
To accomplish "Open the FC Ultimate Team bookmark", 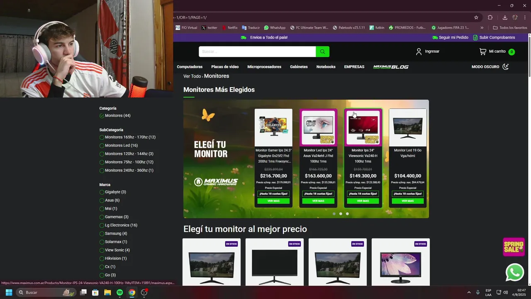I will tap(309, 28).
